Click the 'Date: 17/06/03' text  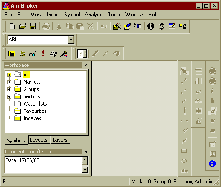22,160
